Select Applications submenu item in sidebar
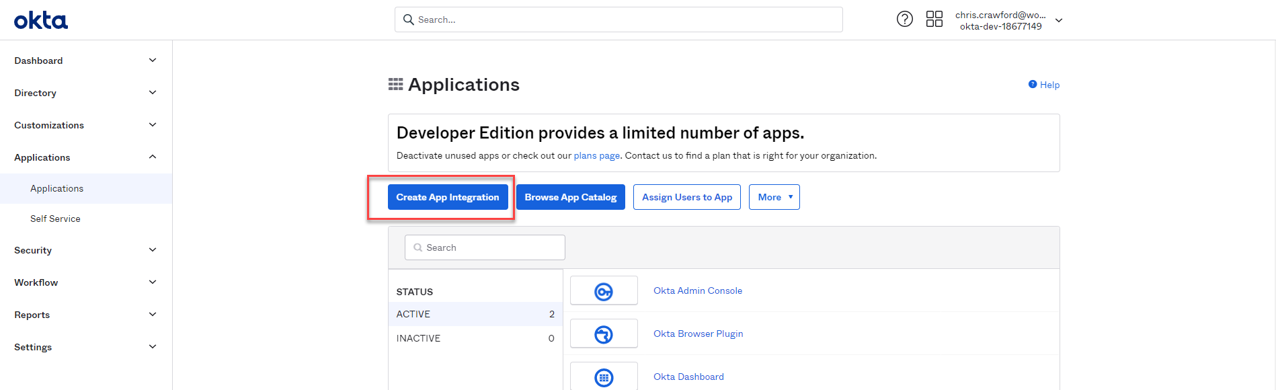This screenshot has width=1276, height=390. [x=86, y=188]
